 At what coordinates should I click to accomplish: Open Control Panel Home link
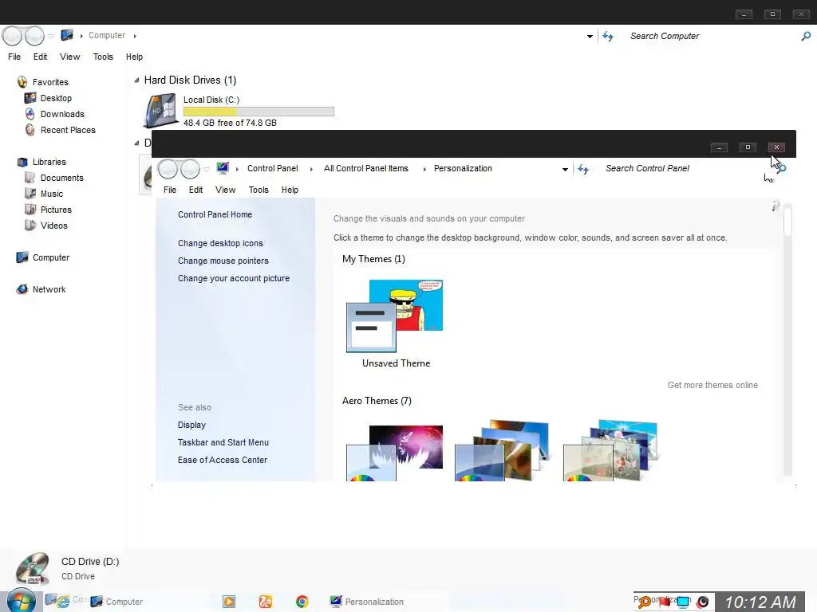pos(215,214)
